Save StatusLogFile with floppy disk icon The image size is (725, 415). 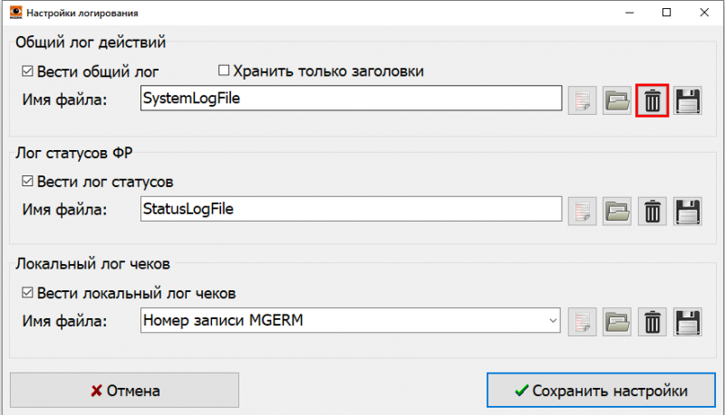click(688, 212)
